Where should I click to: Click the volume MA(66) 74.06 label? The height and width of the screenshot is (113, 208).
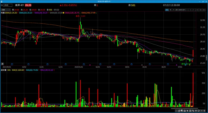click(32, 70)
